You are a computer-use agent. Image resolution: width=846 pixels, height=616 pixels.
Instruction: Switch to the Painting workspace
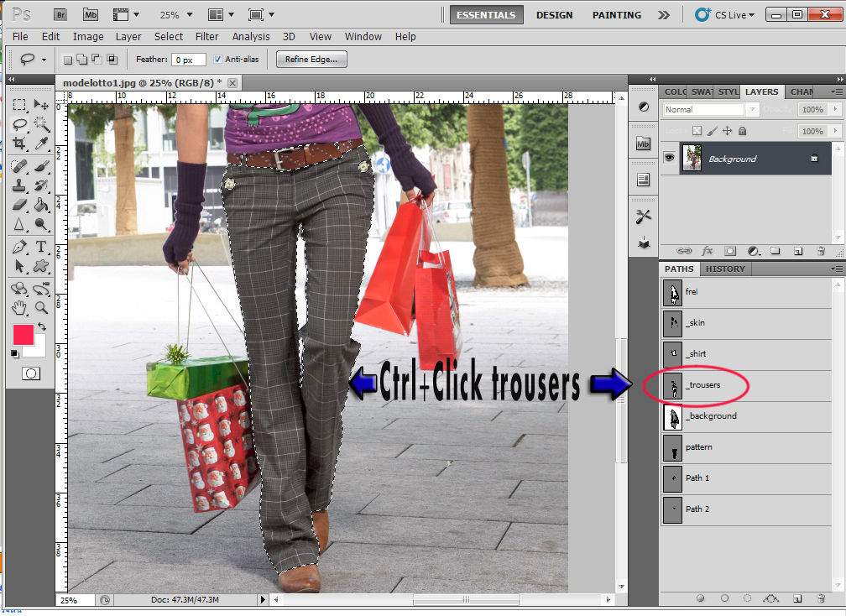point(617,15)
